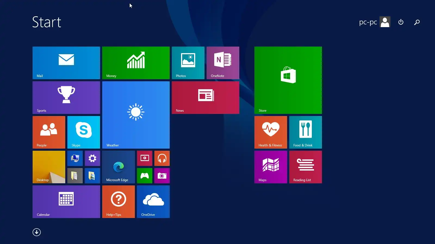The image size is (435, 244).
Task: Launch the Skype tile
Action: click(x=84, y=132)
